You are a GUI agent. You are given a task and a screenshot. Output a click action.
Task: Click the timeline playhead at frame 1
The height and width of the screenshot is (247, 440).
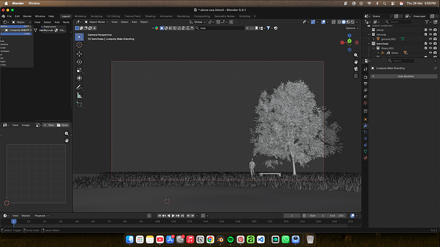click(x=13, y=222)
